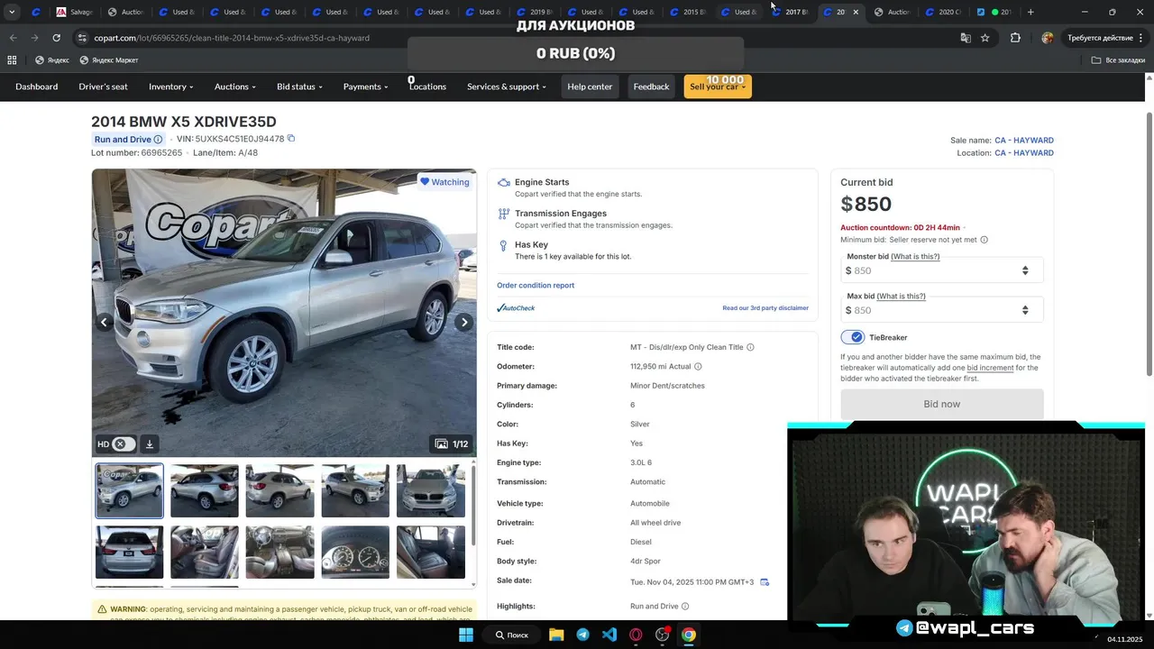
Task: Open the Help center
Action: (590, 87)
